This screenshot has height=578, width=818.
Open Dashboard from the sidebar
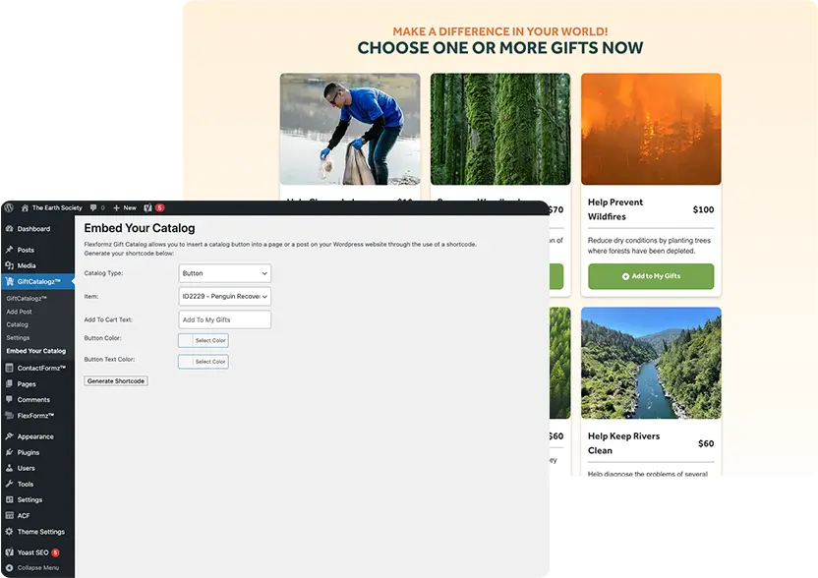(x=32, y=229)
